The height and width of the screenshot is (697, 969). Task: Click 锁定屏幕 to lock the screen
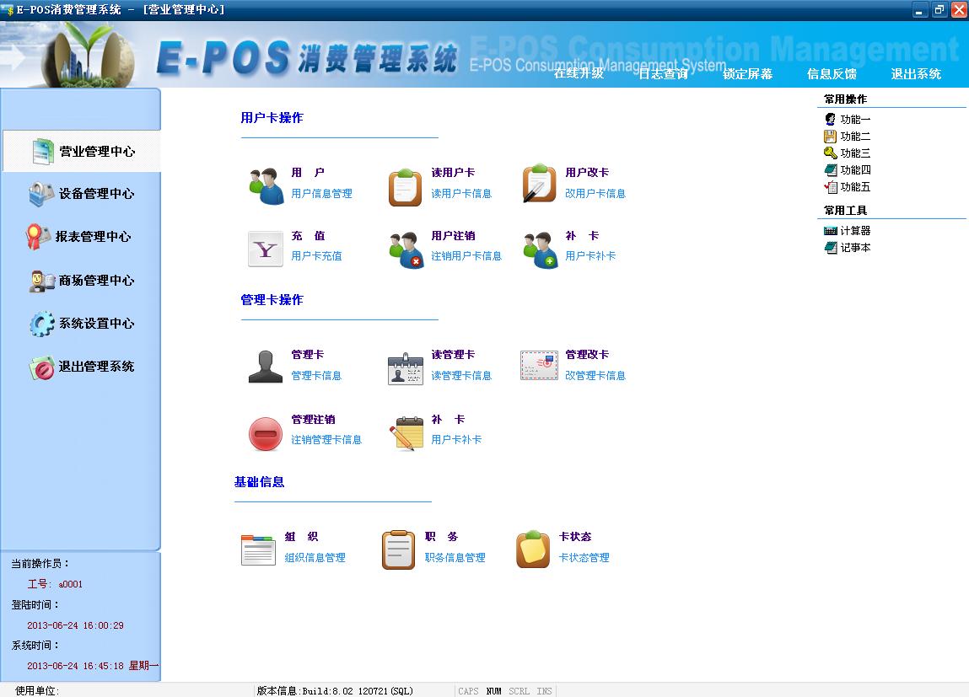pos(747,74)
